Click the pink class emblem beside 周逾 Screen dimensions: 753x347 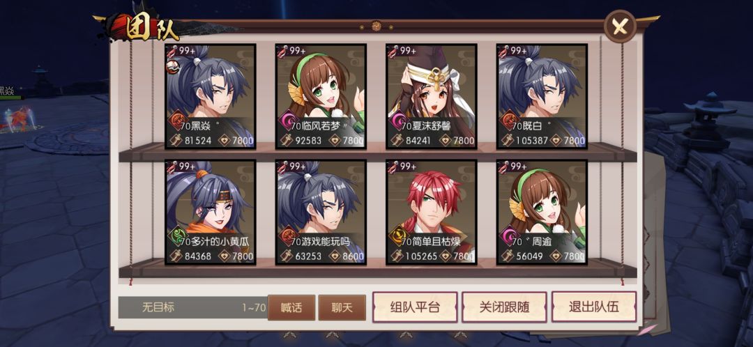[x=510, y=236]
